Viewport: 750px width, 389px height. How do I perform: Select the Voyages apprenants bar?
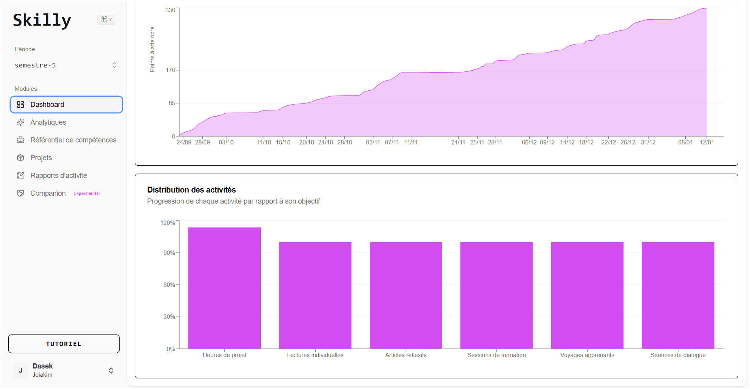tap(587, 295)
